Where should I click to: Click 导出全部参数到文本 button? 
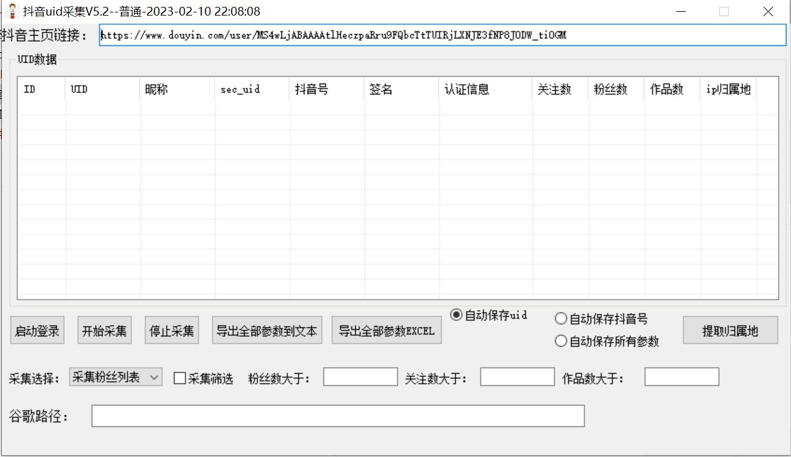click(267, 331)
